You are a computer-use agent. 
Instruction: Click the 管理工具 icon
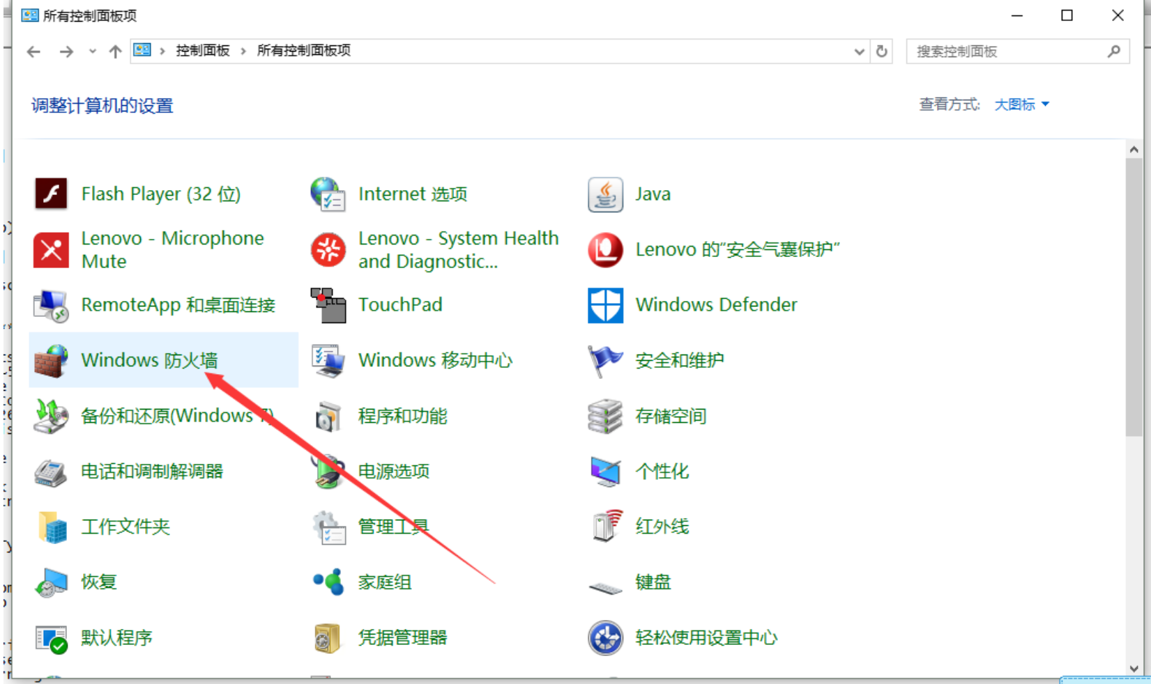coord(328,527)
